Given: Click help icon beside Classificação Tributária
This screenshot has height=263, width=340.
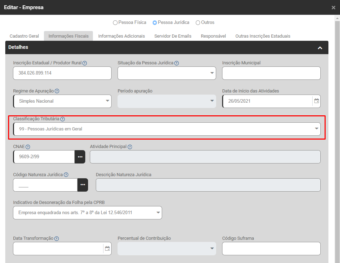Looking at the screenshot, I should [62, 119].
